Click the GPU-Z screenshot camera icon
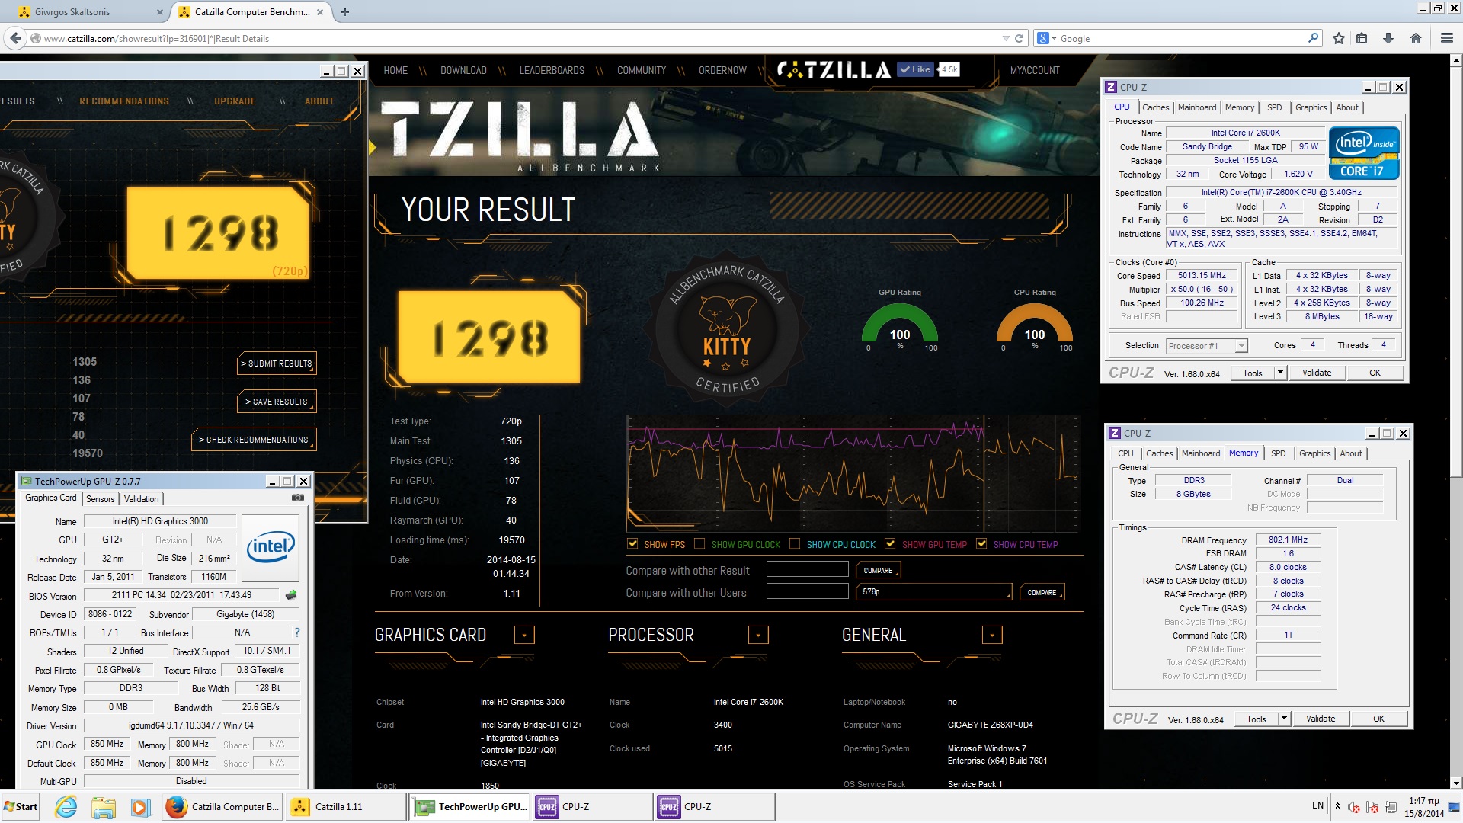The height and width of the screenshot is (823, 1463). point(298,498)
